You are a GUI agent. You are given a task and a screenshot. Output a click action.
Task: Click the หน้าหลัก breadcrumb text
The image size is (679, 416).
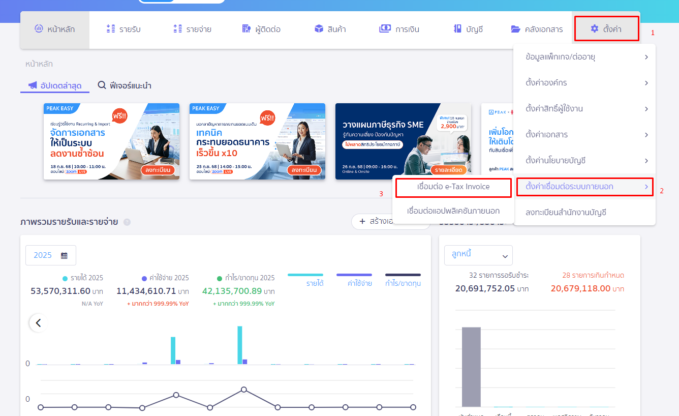tap(39, 64)
